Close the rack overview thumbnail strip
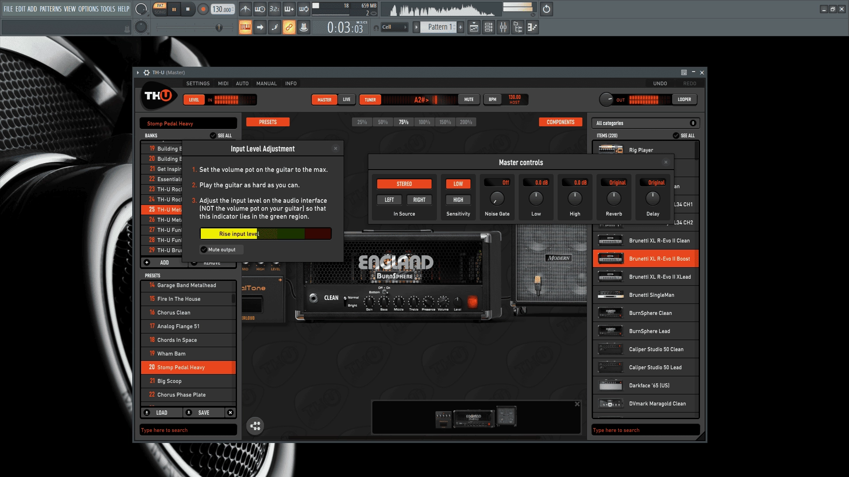This screenshot has height=477, width=849. pyautogui.click(x=577, y=404)
